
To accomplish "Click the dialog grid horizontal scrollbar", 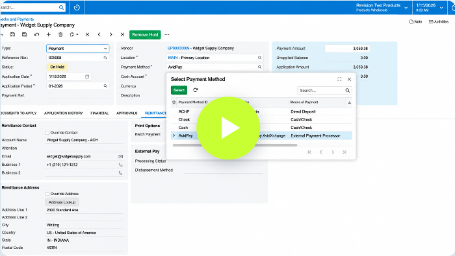I will 235,145.
